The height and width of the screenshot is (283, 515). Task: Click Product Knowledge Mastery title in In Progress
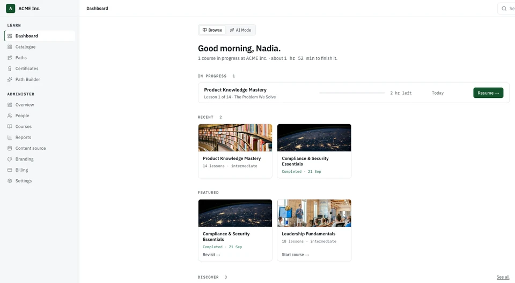click(x=235, y=90)
